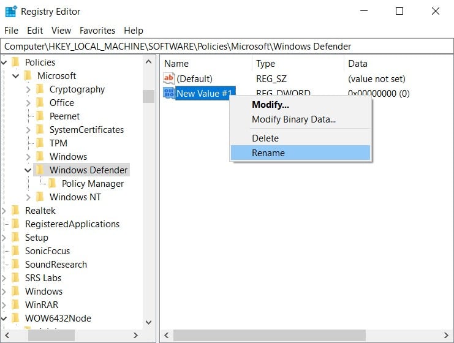Click the Windows NT folder icon

pos(40,197)
